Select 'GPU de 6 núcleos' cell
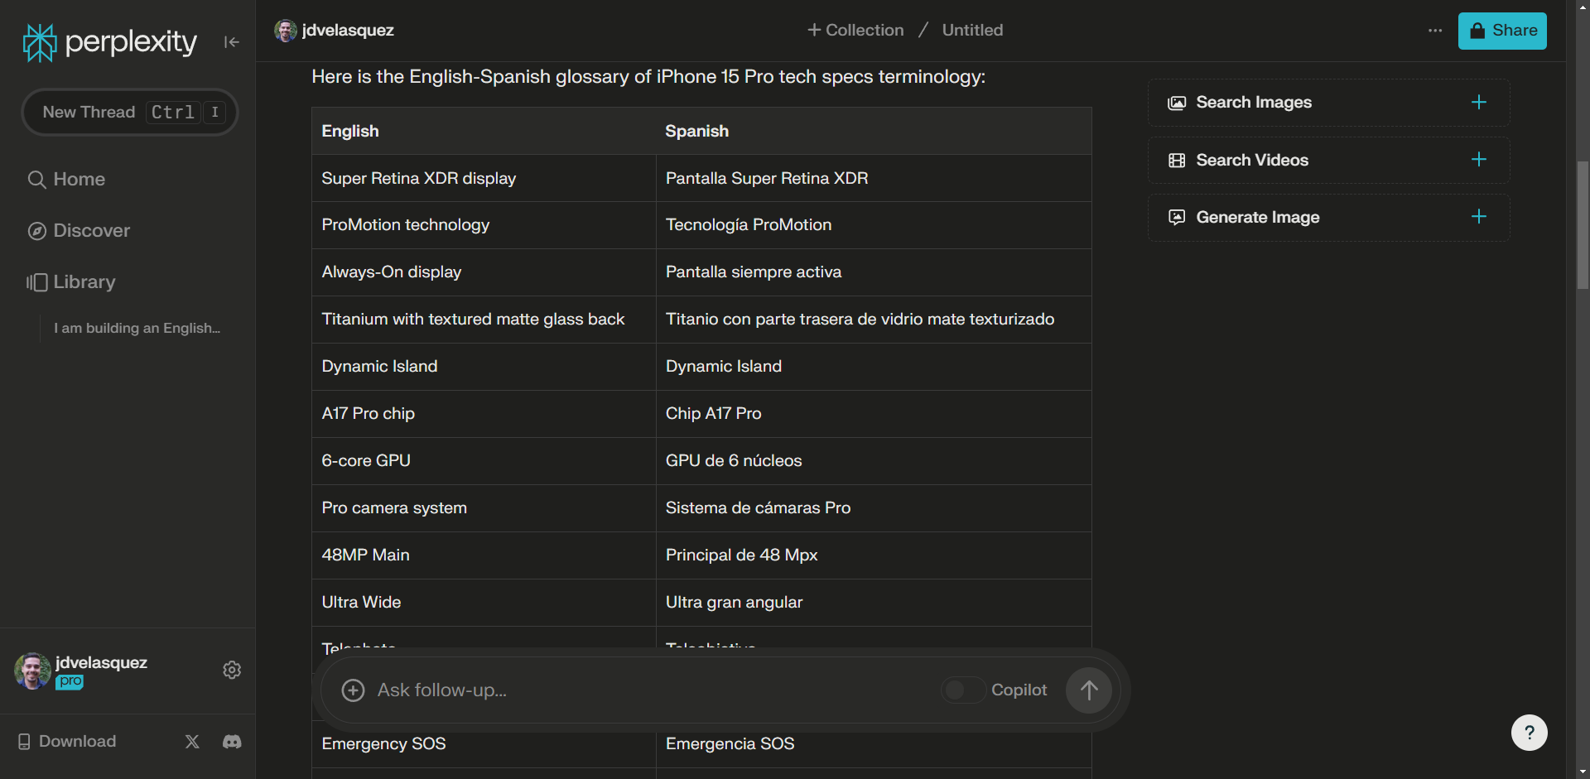This screenshot has width=1590, height=779. pos(874,461)
